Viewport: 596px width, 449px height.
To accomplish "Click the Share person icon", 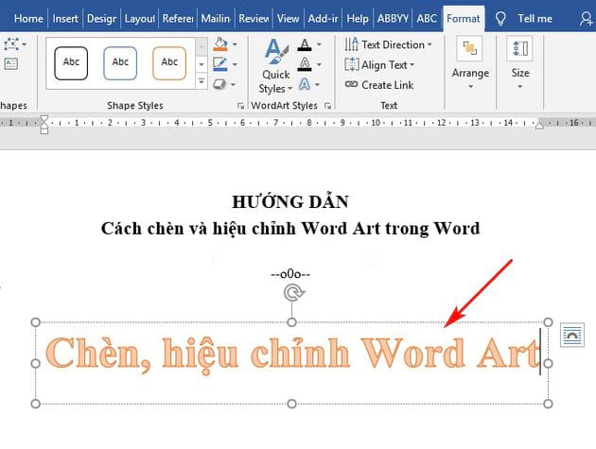I will [586, 19].
